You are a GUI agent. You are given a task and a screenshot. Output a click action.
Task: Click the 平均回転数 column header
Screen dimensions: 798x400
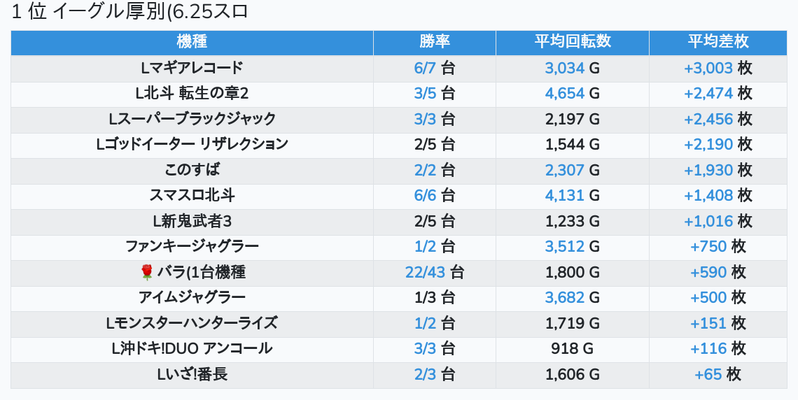point(573,42)
